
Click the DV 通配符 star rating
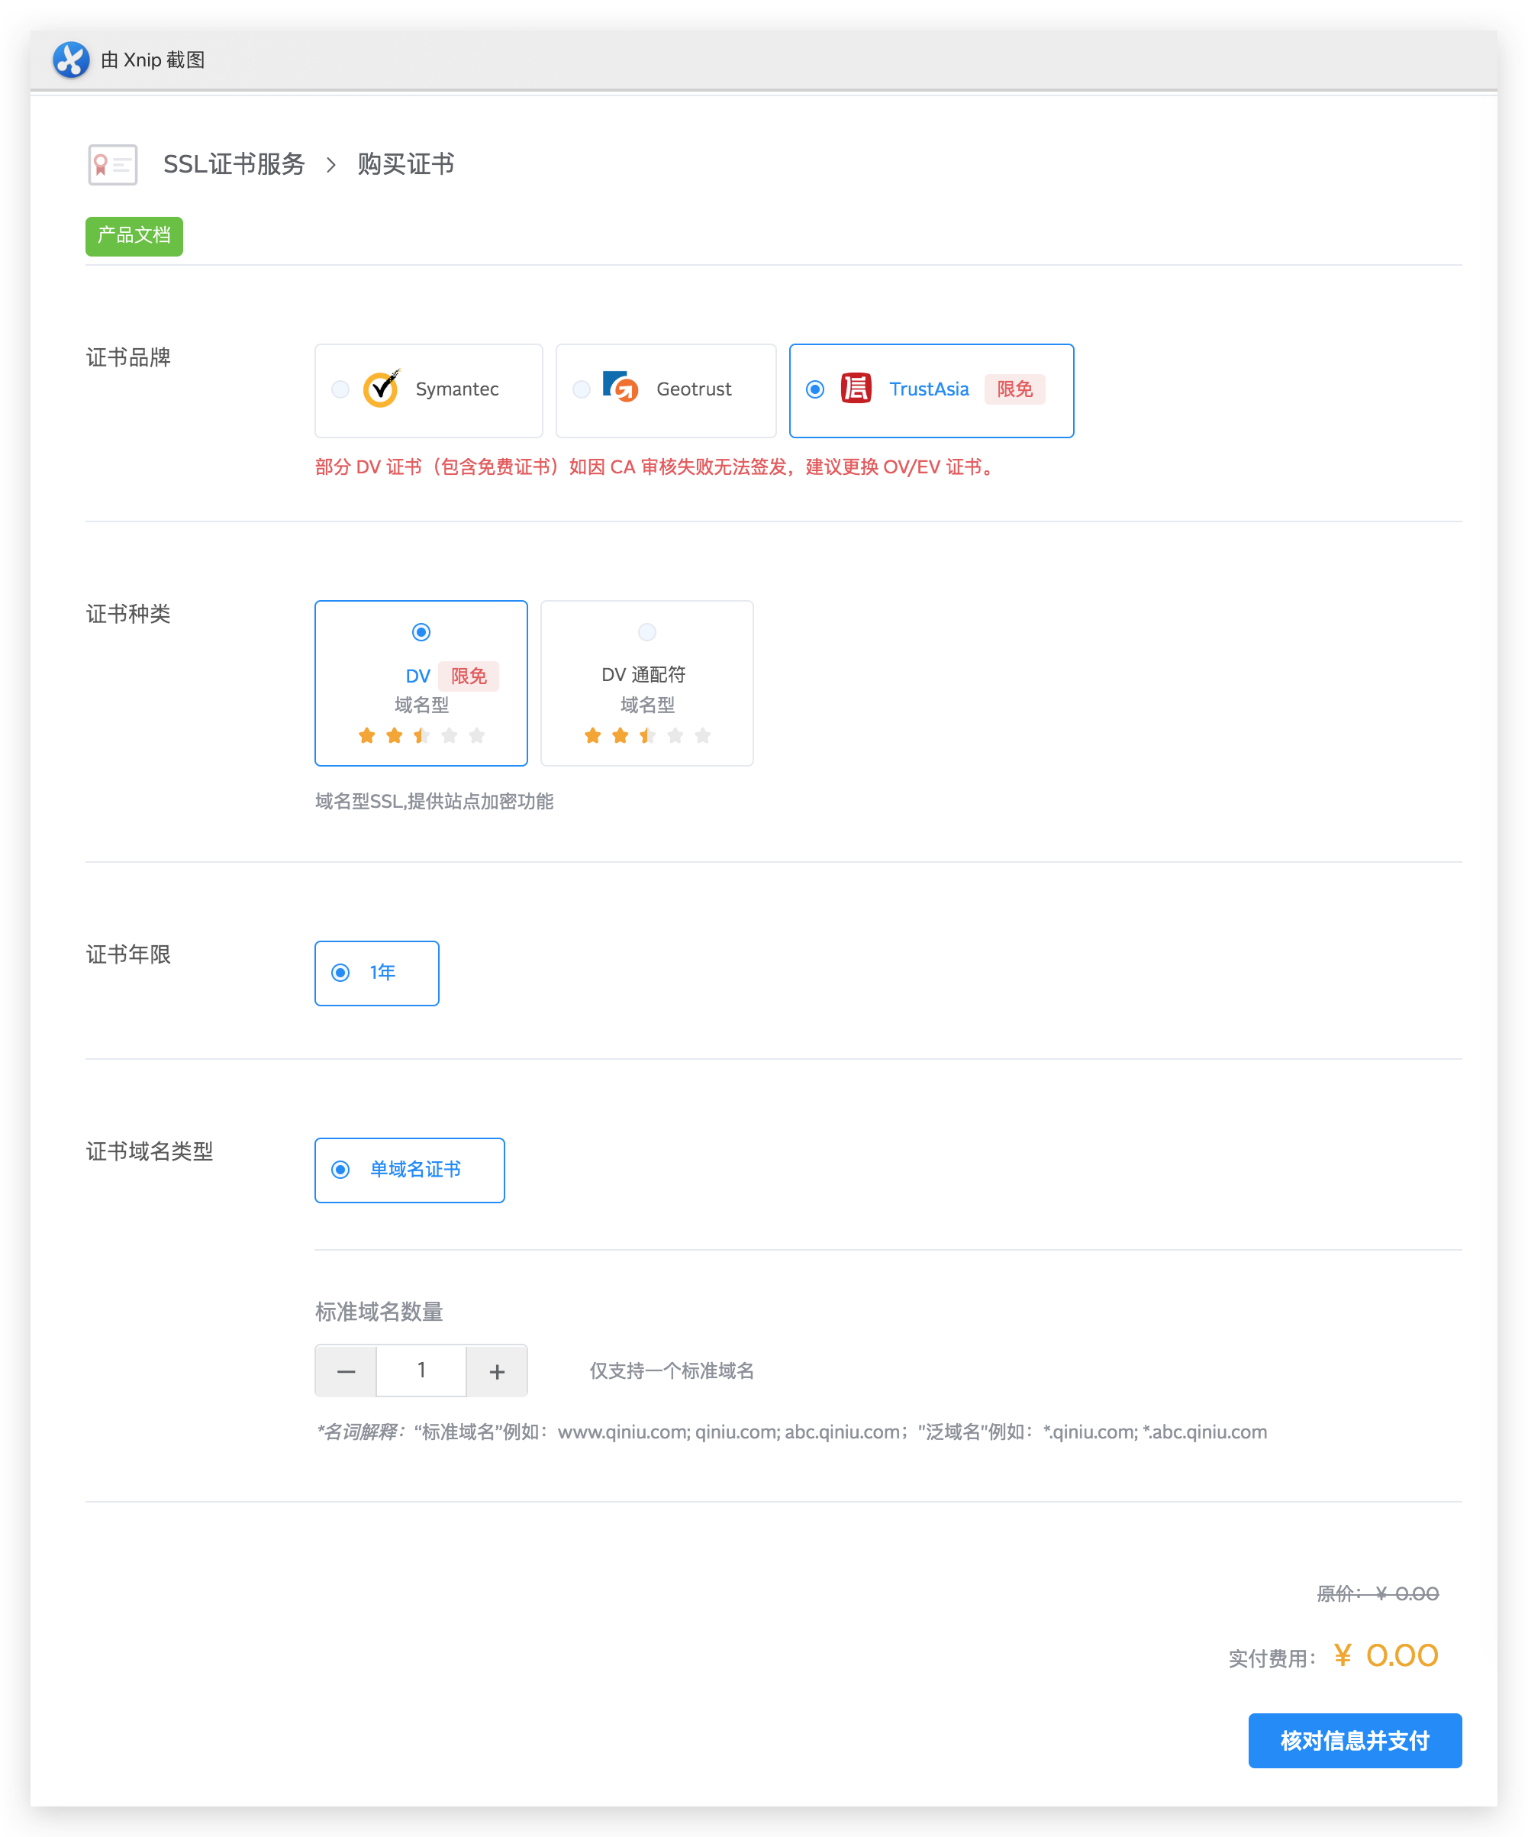click(647, 736)
